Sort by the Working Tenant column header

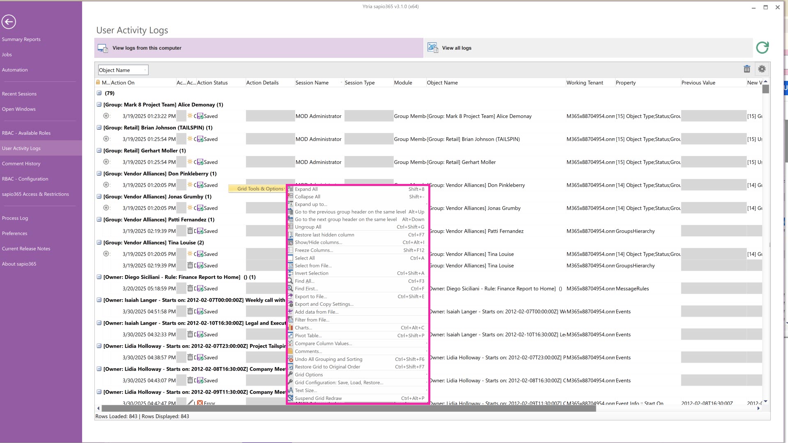[584, 83]
